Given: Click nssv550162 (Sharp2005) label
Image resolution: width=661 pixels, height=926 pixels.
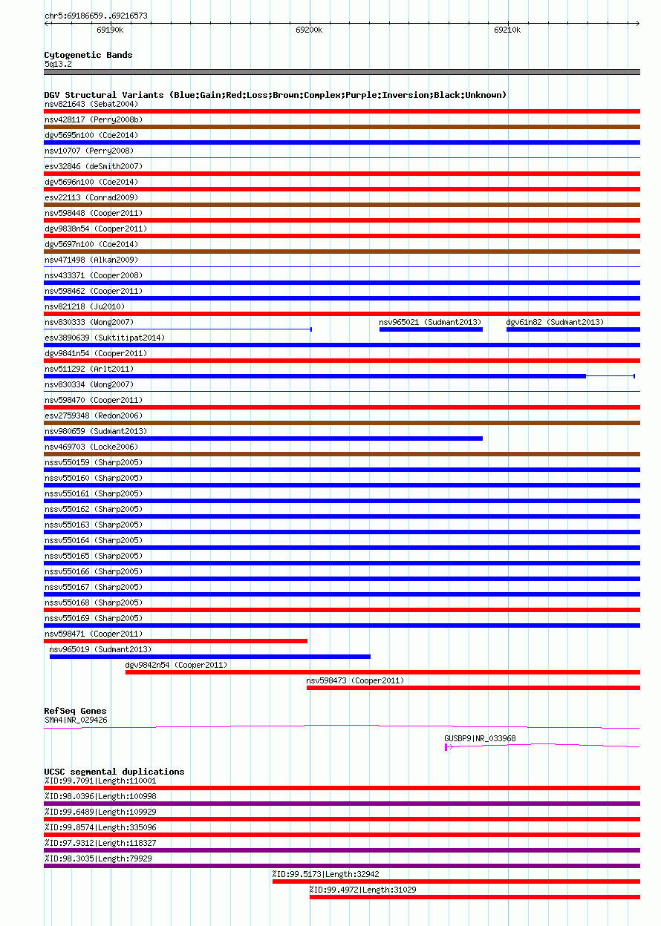Looking at the screenshot, I should point(93,509).
